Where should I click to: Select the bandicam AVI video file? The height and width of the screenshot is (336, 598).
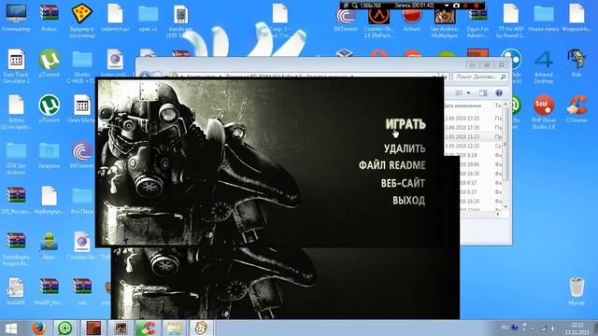pyautogui.click(x=180, y=21)
